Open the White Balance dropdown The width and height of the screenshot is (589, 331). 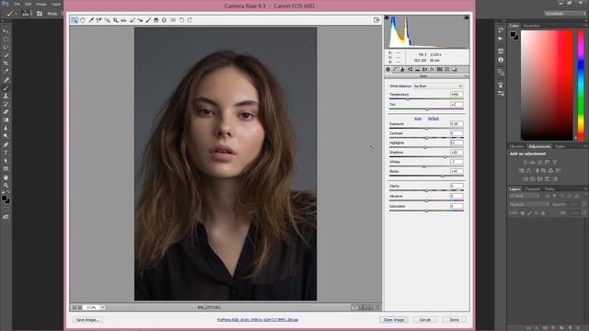click(438, 86)
